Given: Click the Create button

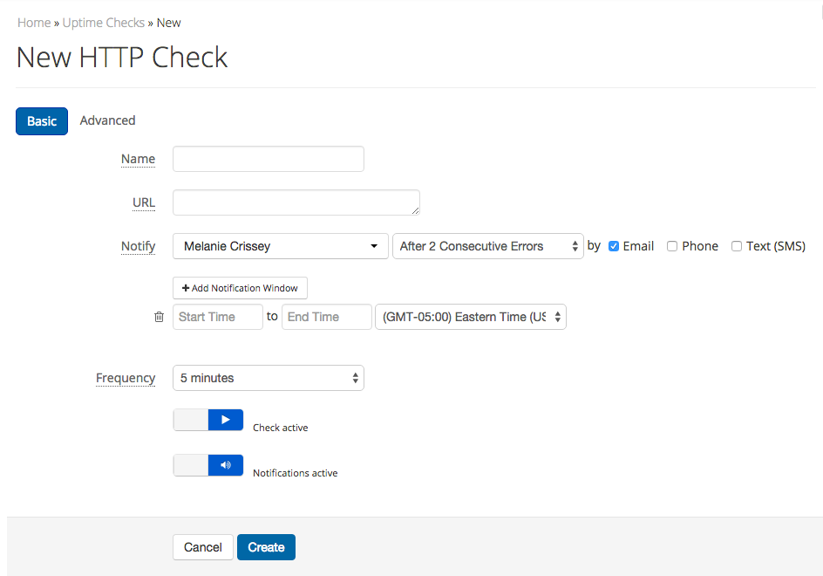Looking at the screenshot, I should pyautogui.click(x=266, y=547).
